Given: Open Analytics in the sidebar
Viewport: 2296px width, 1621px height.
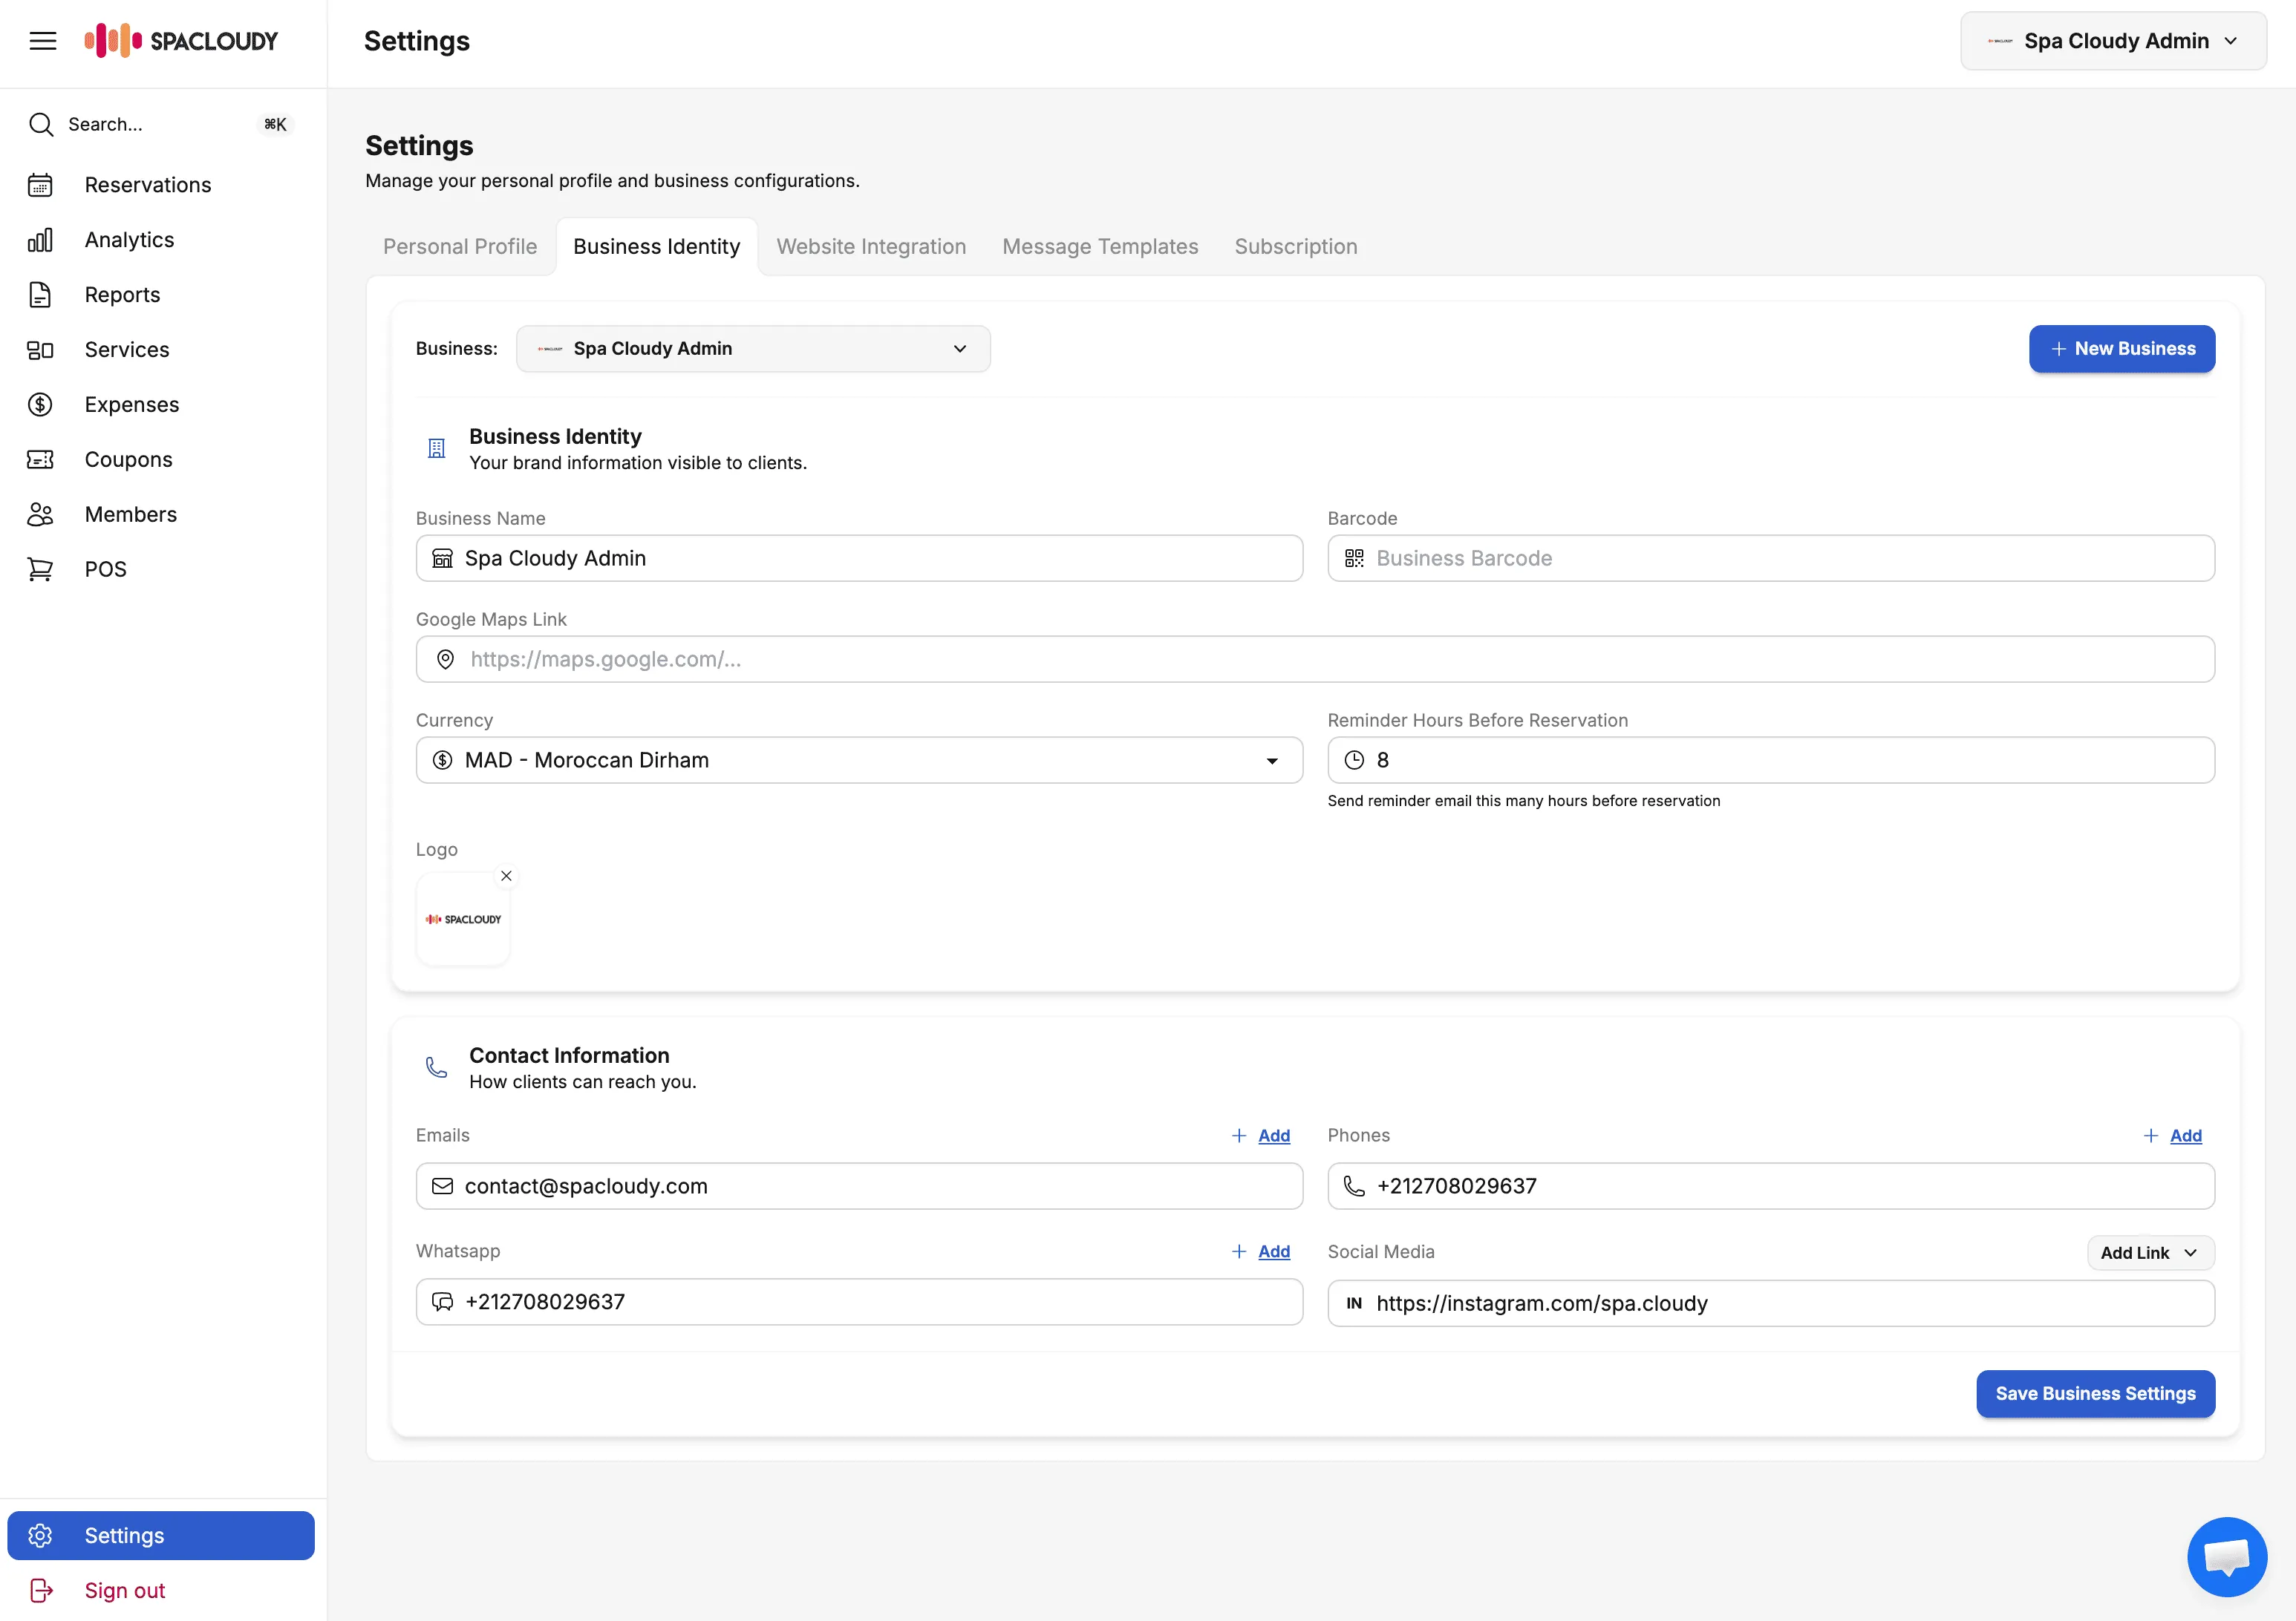Looking at the screenshot, I should pyautogui.click(x=129, y=240).
